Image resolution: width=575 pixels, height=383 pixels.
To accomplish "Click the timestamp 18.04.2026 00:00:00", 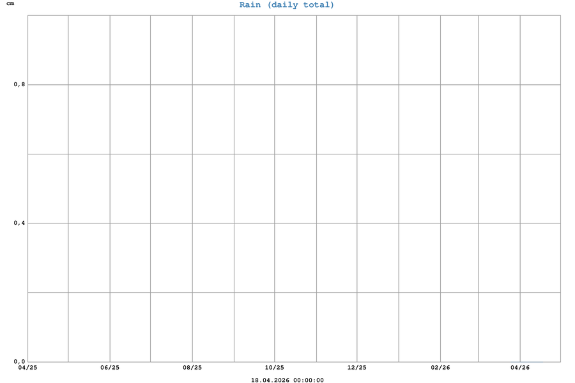I will point(287,380).
